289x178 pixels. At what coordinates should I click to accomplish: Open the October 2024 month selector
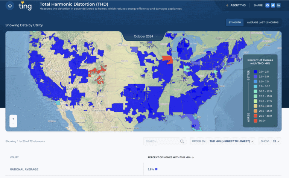pyautogui.click(x=146, y=36)
